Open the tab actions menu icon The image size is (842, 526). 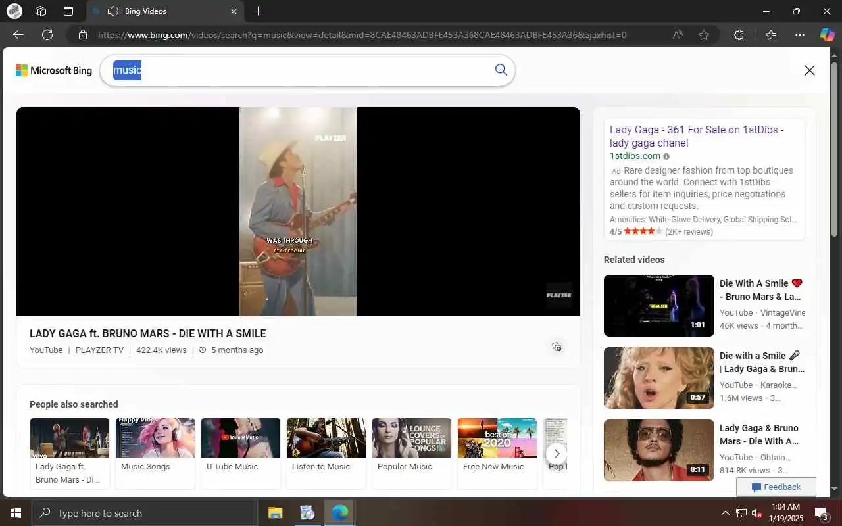68,11
